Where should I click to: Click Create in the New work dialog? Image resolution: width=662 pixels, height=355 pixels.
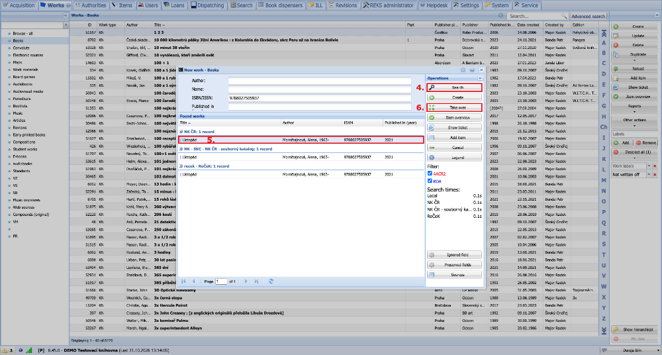[x=454, y=97]
